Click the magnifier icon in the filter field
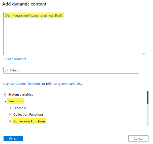 pyautogui.click(x=7, y=70)
